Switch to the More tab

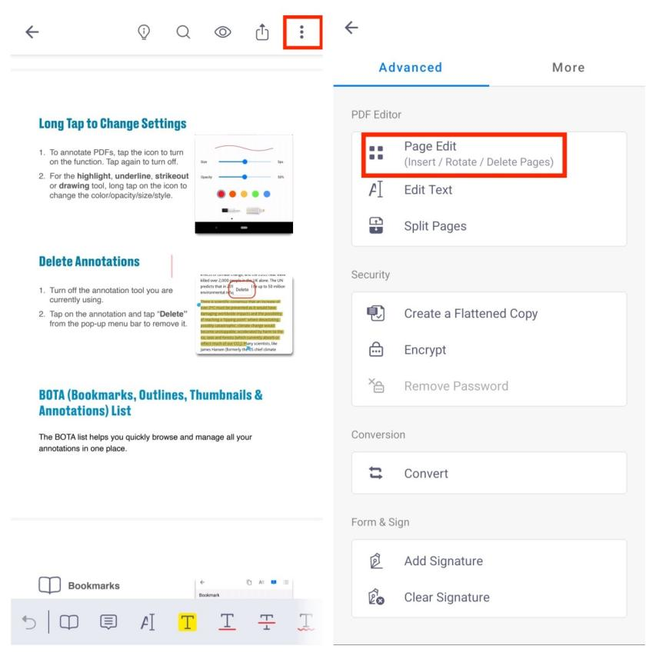(x=568, y=68)
